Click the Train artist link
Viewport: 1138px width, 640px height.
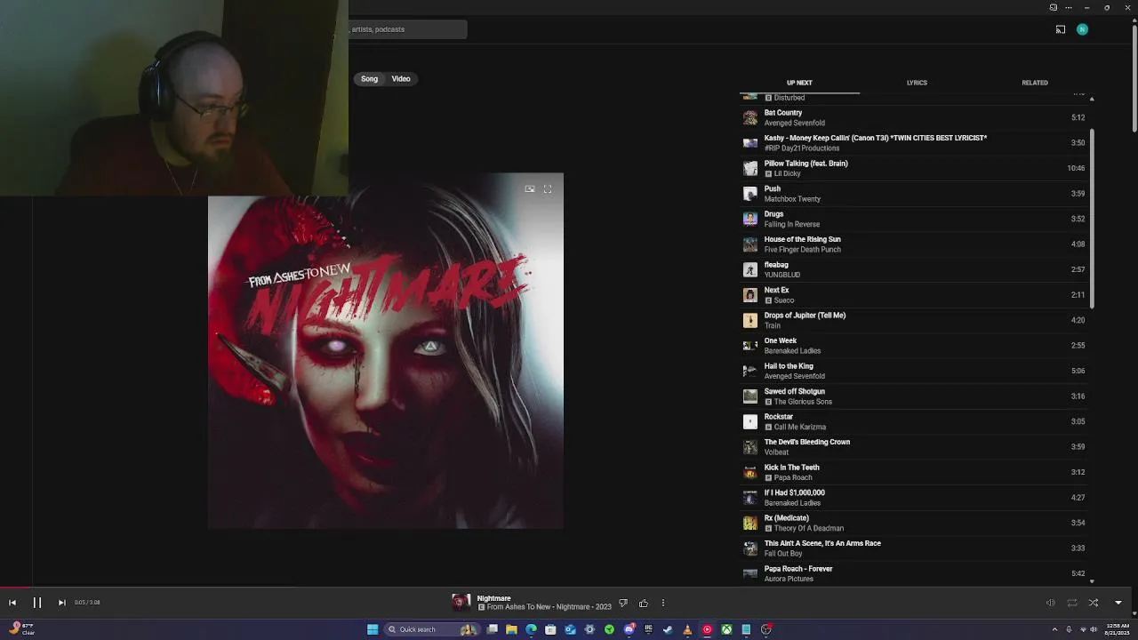[x=773, y=325]
